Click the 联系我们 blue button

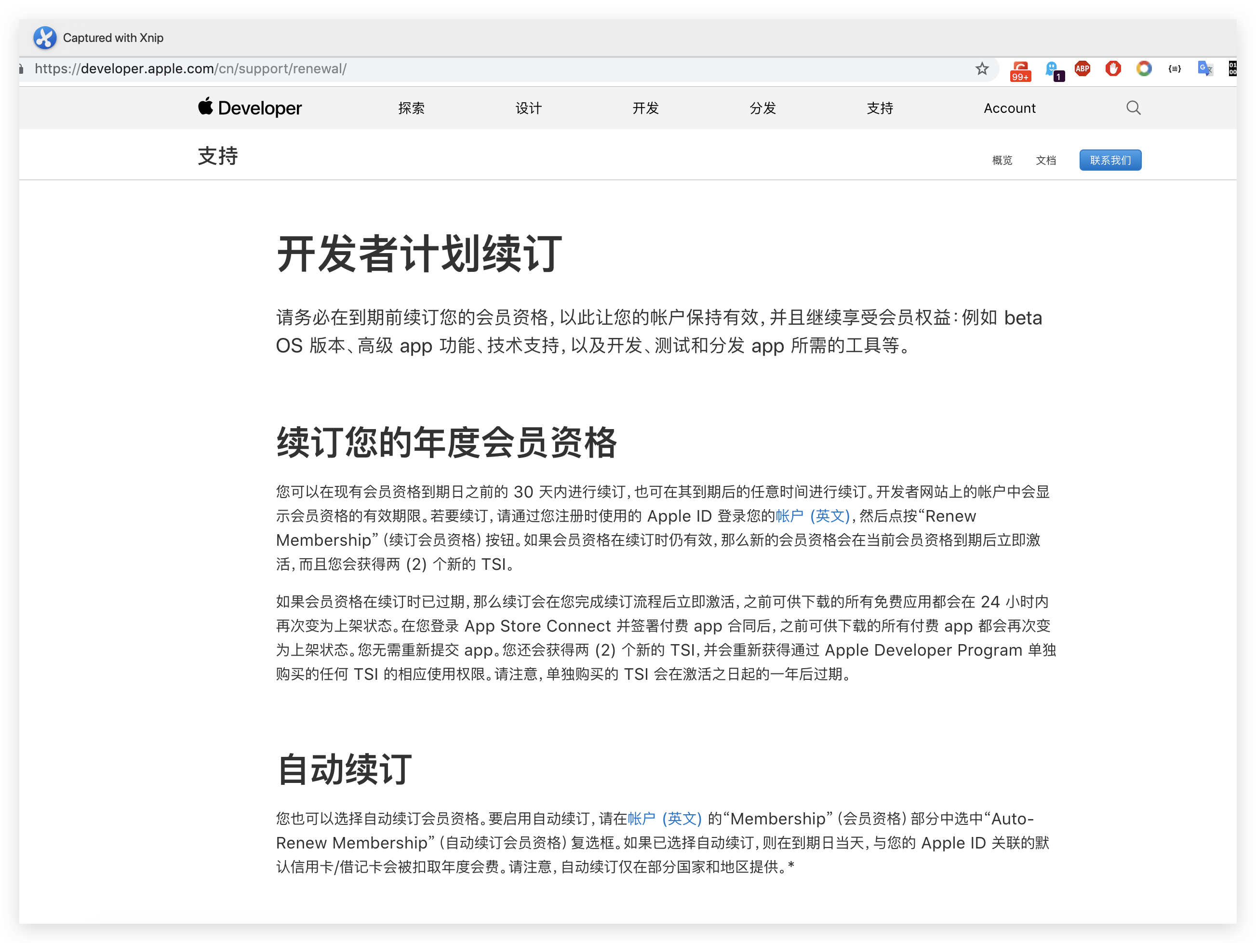click(1110, 160)
